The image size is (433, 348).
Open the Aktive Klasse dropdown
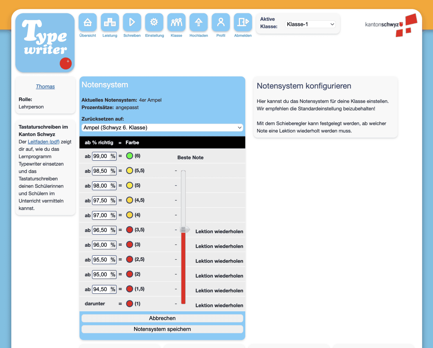[310, 24]
